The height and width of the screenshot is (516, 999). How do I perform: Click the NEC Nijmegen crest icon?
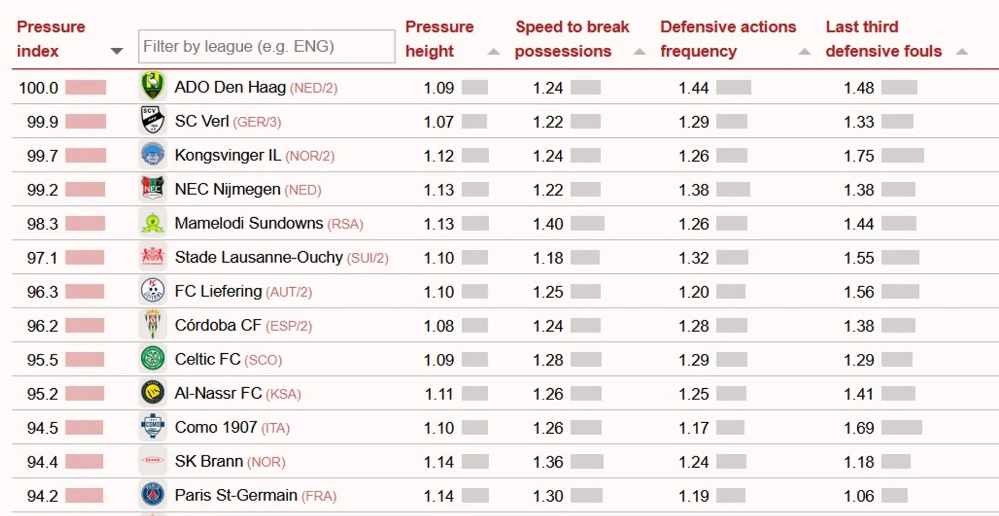tap(153, 189)
